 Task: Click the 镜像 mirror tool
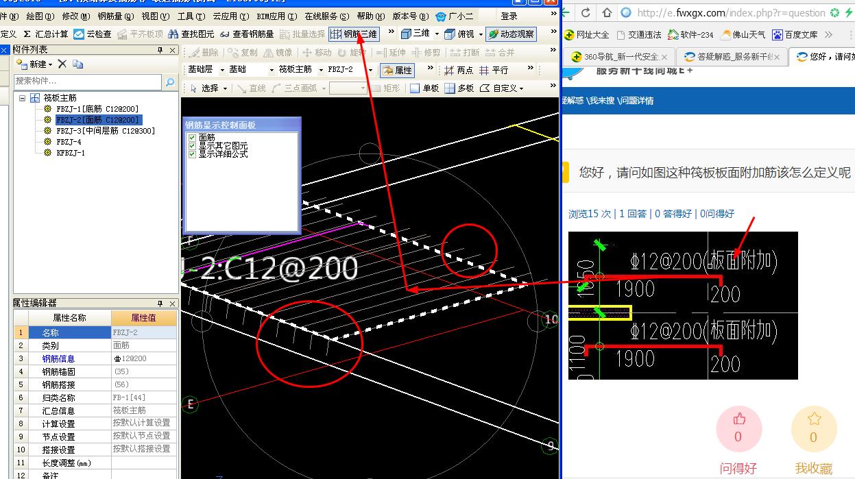pyautogui.click(x=277, y=52)
